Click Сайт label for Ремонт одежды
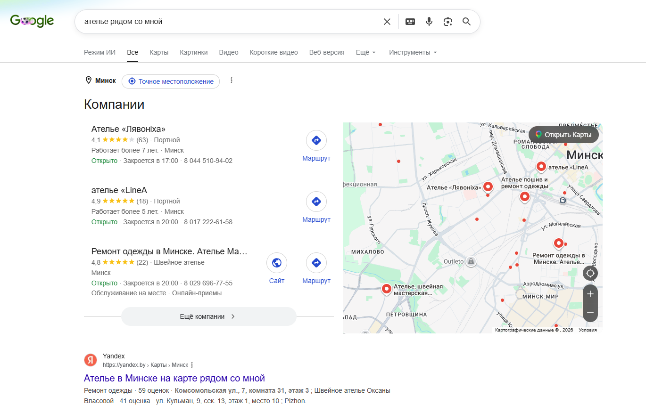This screenshot has width=646, height=413. click(277, 281)
